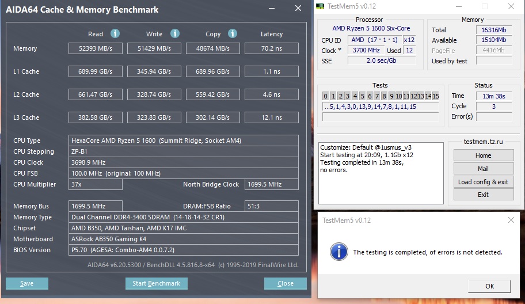Click the DRAM:FSB Ratio value 51:3

pos(272,206)
